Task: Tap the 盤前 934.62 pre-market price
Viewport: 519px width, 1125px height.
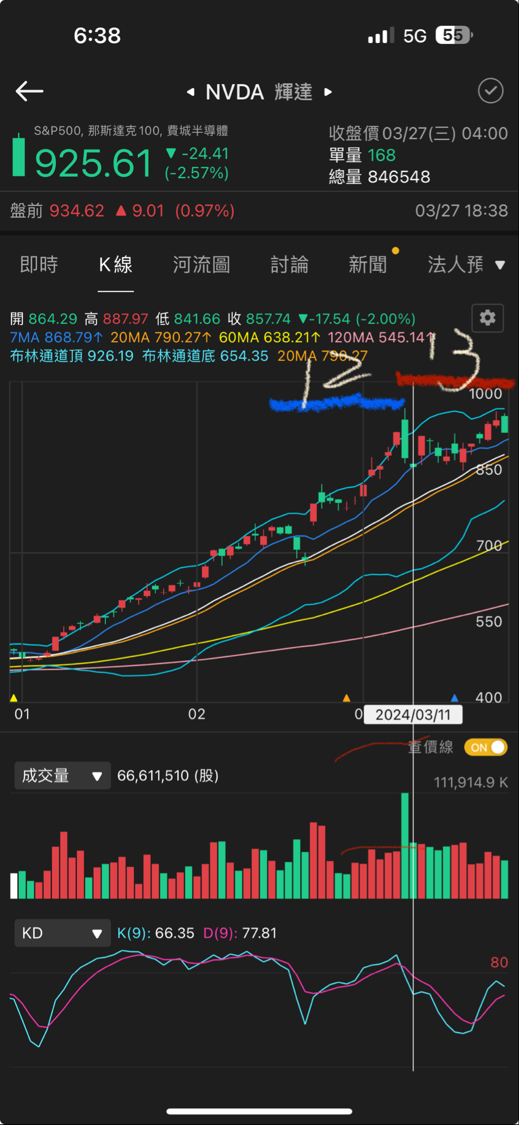Action: (57, 211)
